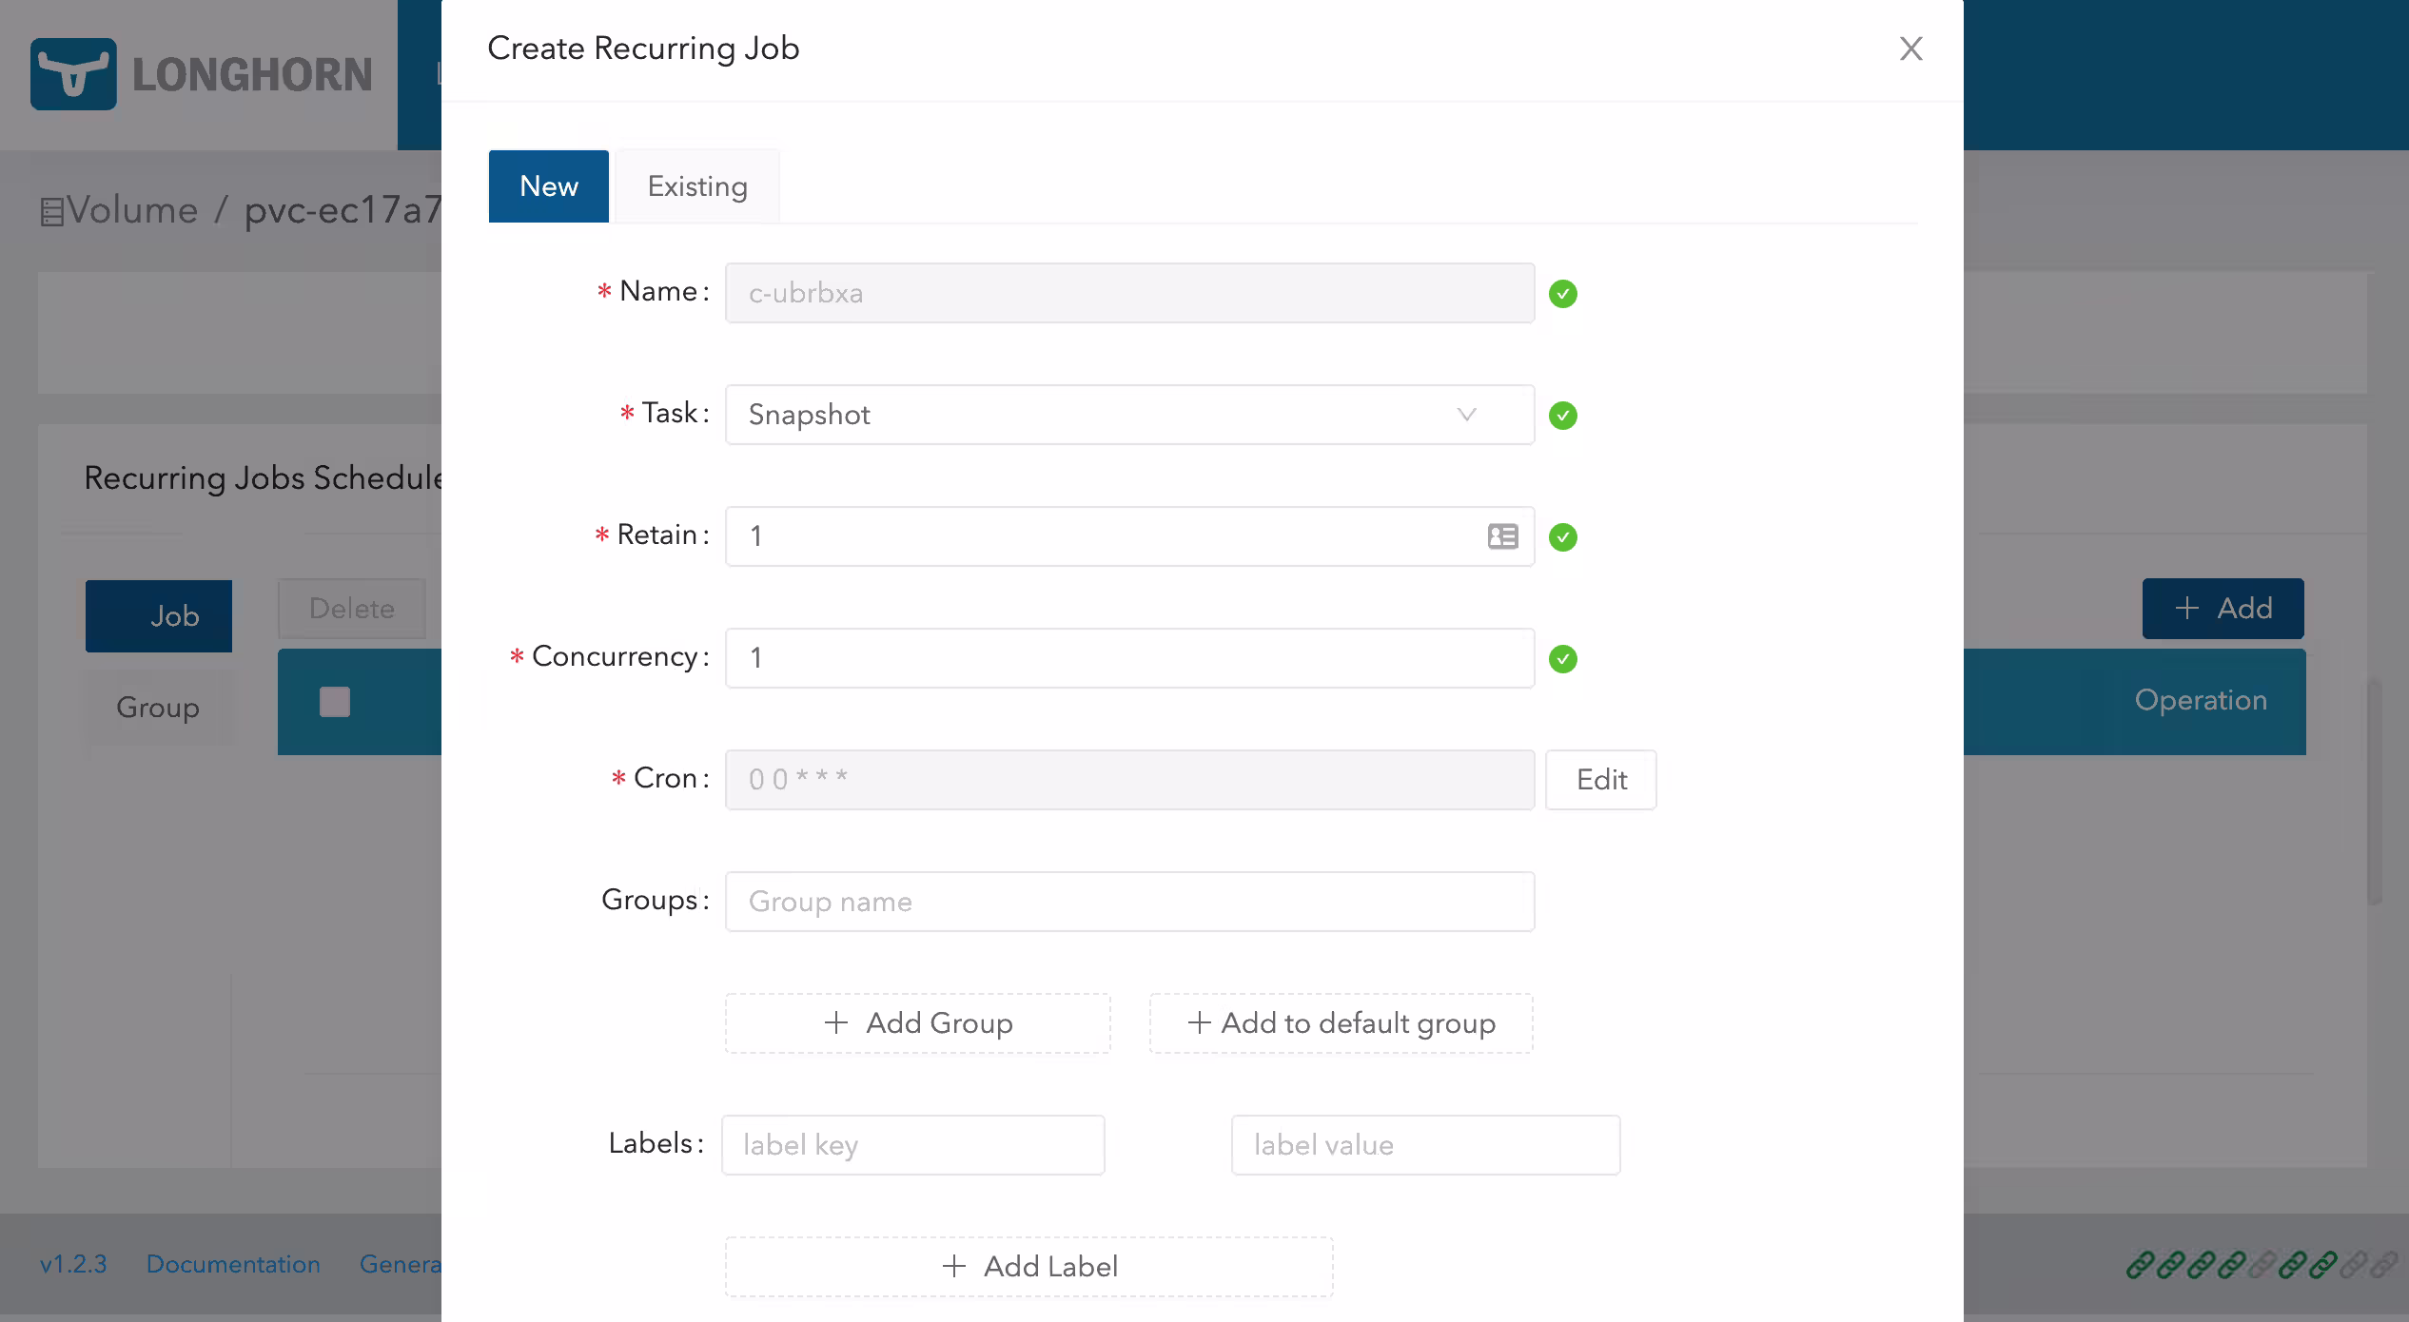Expand the Task selector chevron arrow
Image resolution: width=2409 pixels, height=1322 pixels.
point(1466,415)
